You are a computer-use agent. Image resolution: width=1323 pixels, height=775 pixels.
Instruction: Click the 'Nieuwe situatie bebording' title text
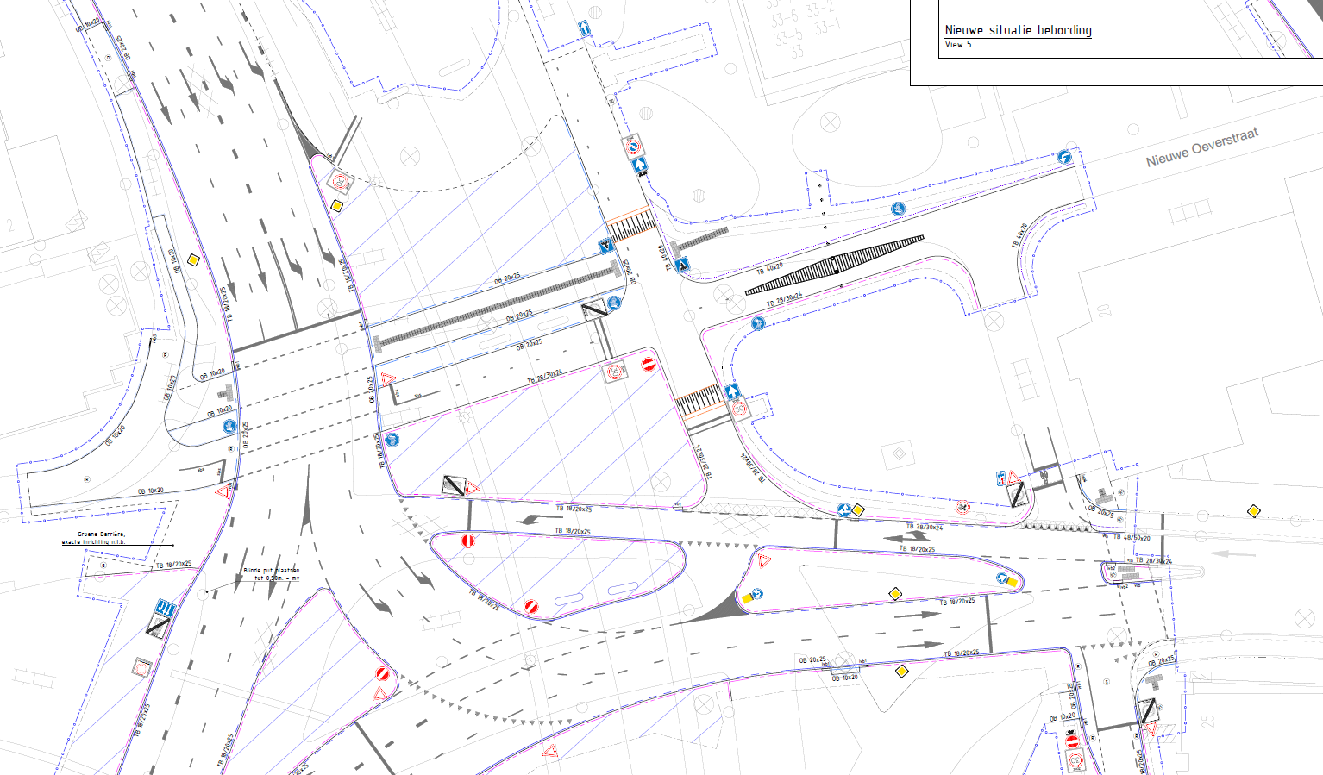1018,30
